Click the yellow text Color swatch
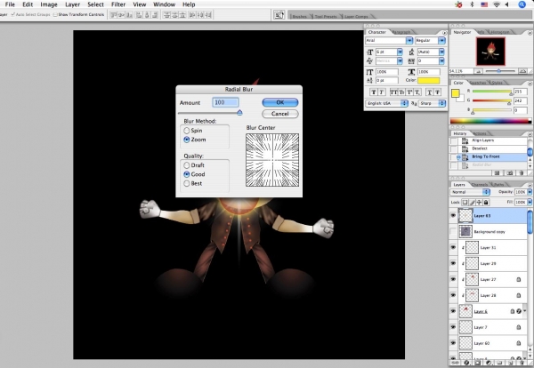534x368 pixels. pyautogui.click(x=428, y=81)
